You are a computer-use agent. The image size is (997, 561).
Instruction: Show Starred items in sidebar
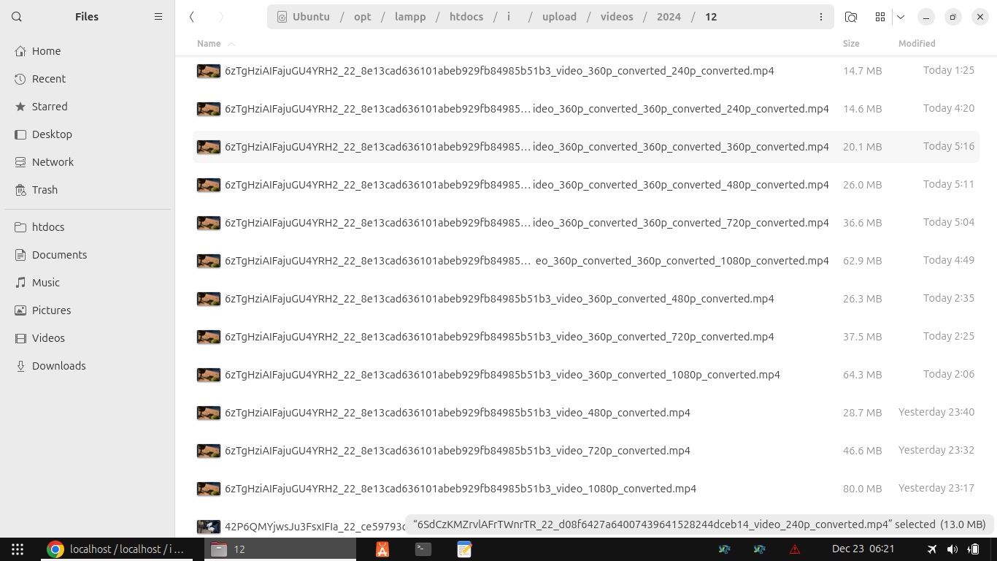[88, 107]
